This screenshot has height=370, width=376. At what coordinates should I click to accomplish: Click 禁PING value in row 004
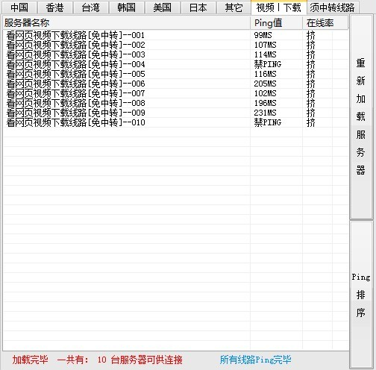[x=268, y=64]
